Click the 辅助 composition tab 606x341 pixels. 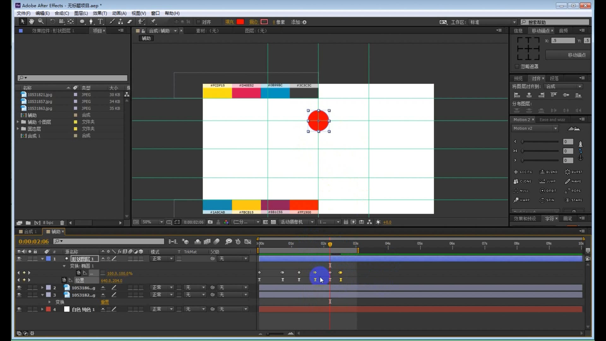(x=146, y=38)
